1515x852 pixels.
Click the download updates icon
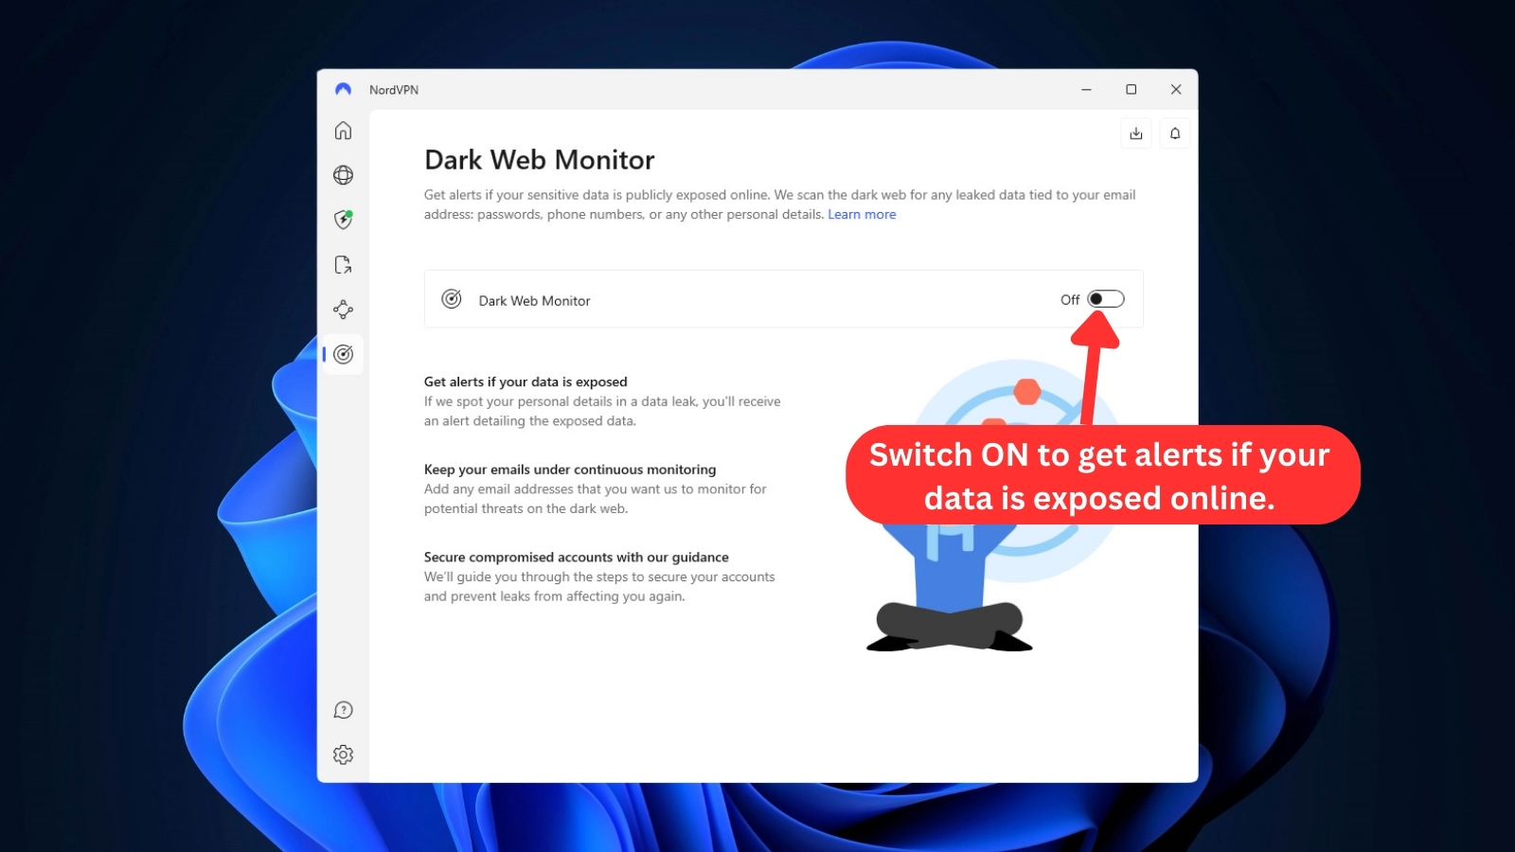point(1136,133)
